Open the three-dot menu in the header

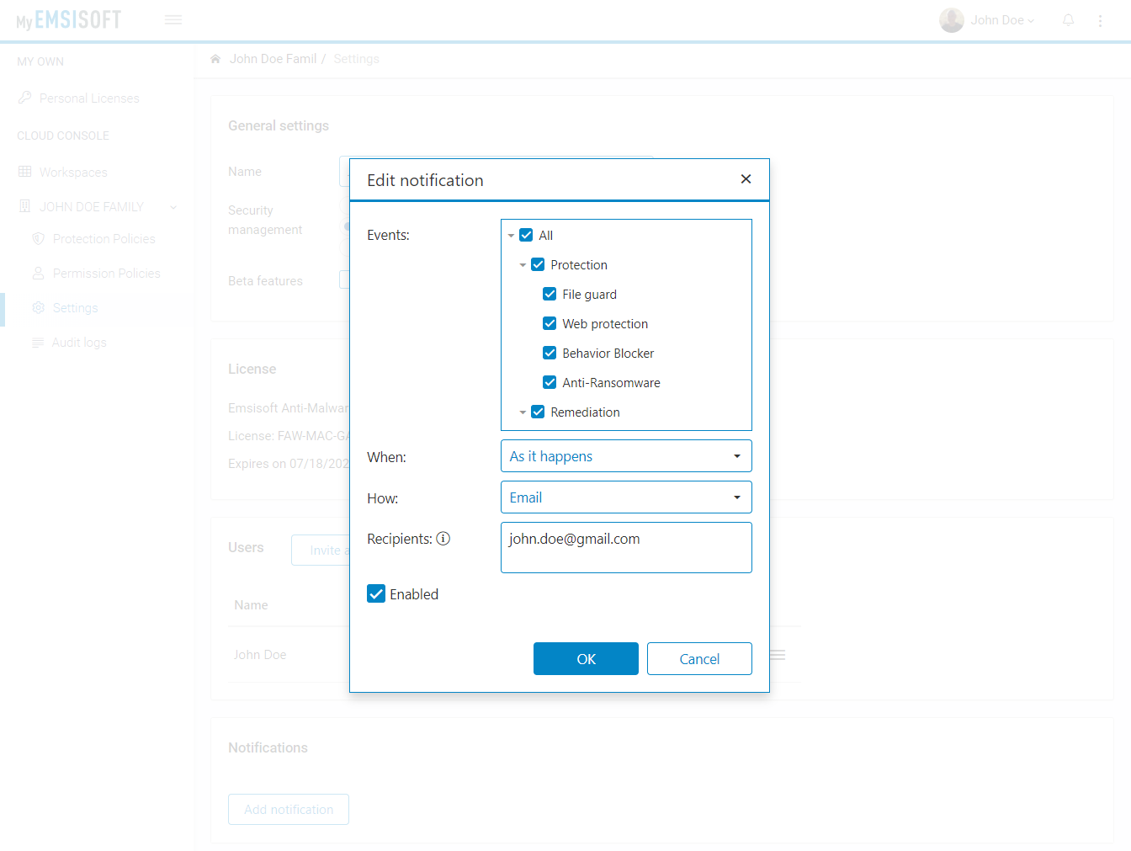click(1101, 19)
